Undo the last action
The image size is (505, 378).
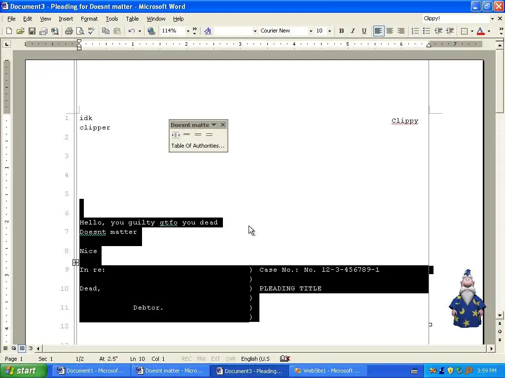tap(131, 31)
